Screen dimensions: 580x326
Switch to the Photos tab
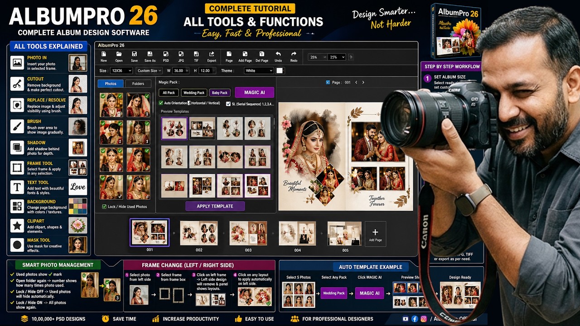pyautogui.click(x=111, y=84)
